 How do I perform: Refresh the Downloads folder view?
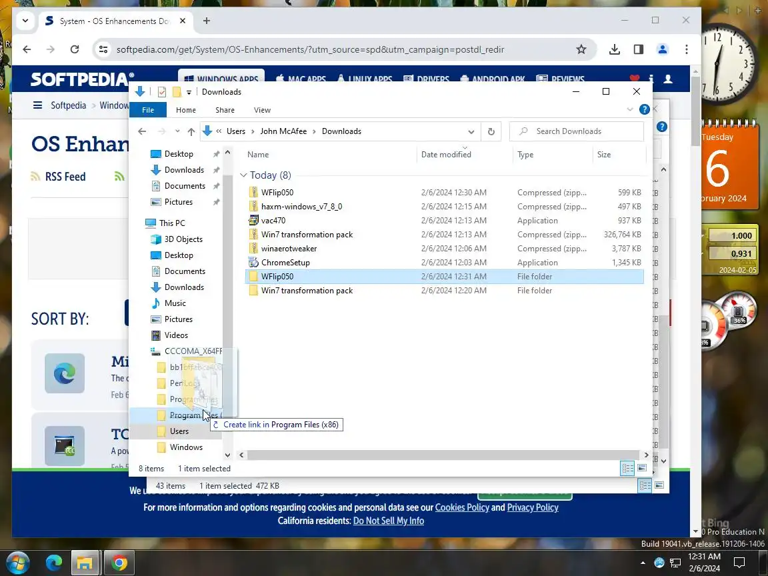coord(491,131)
